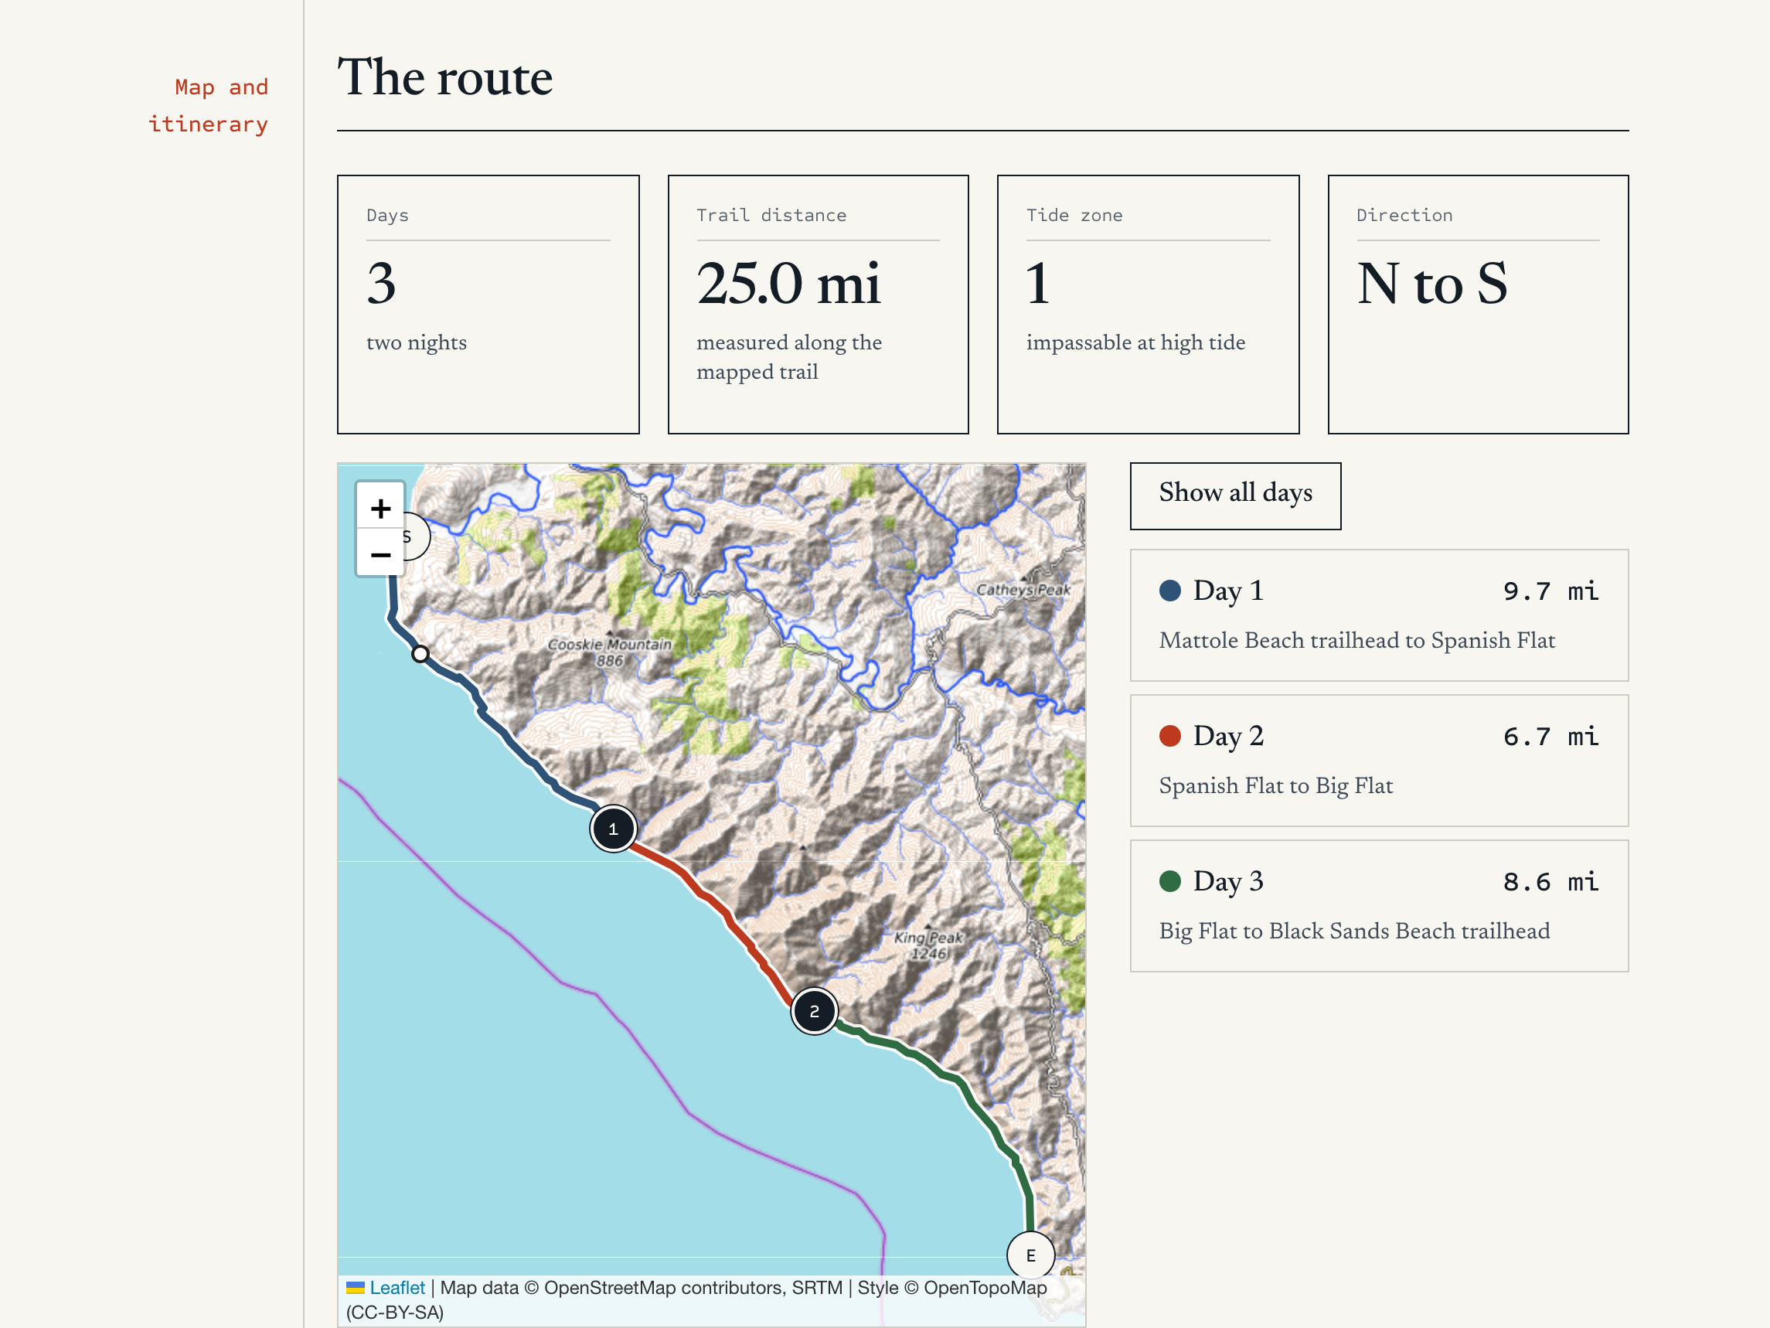The image size is (1770, 1328).
Task: Click the green Day 3 color dot
Action: [x=1170, y=881]
